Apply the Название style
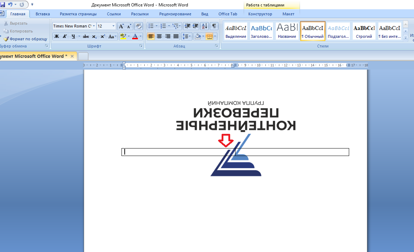 tap(287, 31)
